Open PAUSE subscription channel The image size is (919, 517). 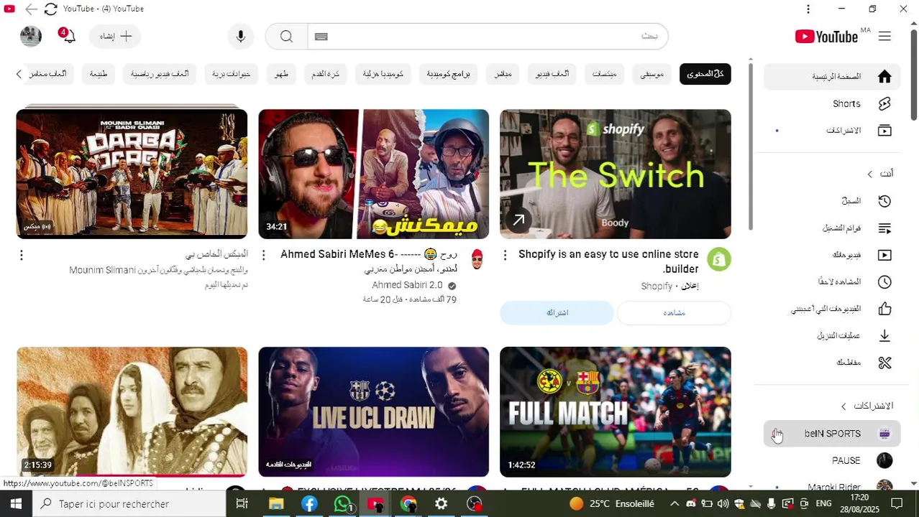click(x=831, y=460)
